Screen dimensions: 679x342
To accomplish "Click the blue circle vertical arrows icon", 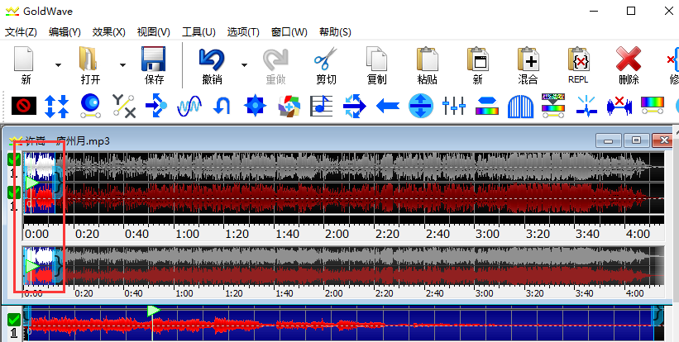I will click(x=421, y=106).
